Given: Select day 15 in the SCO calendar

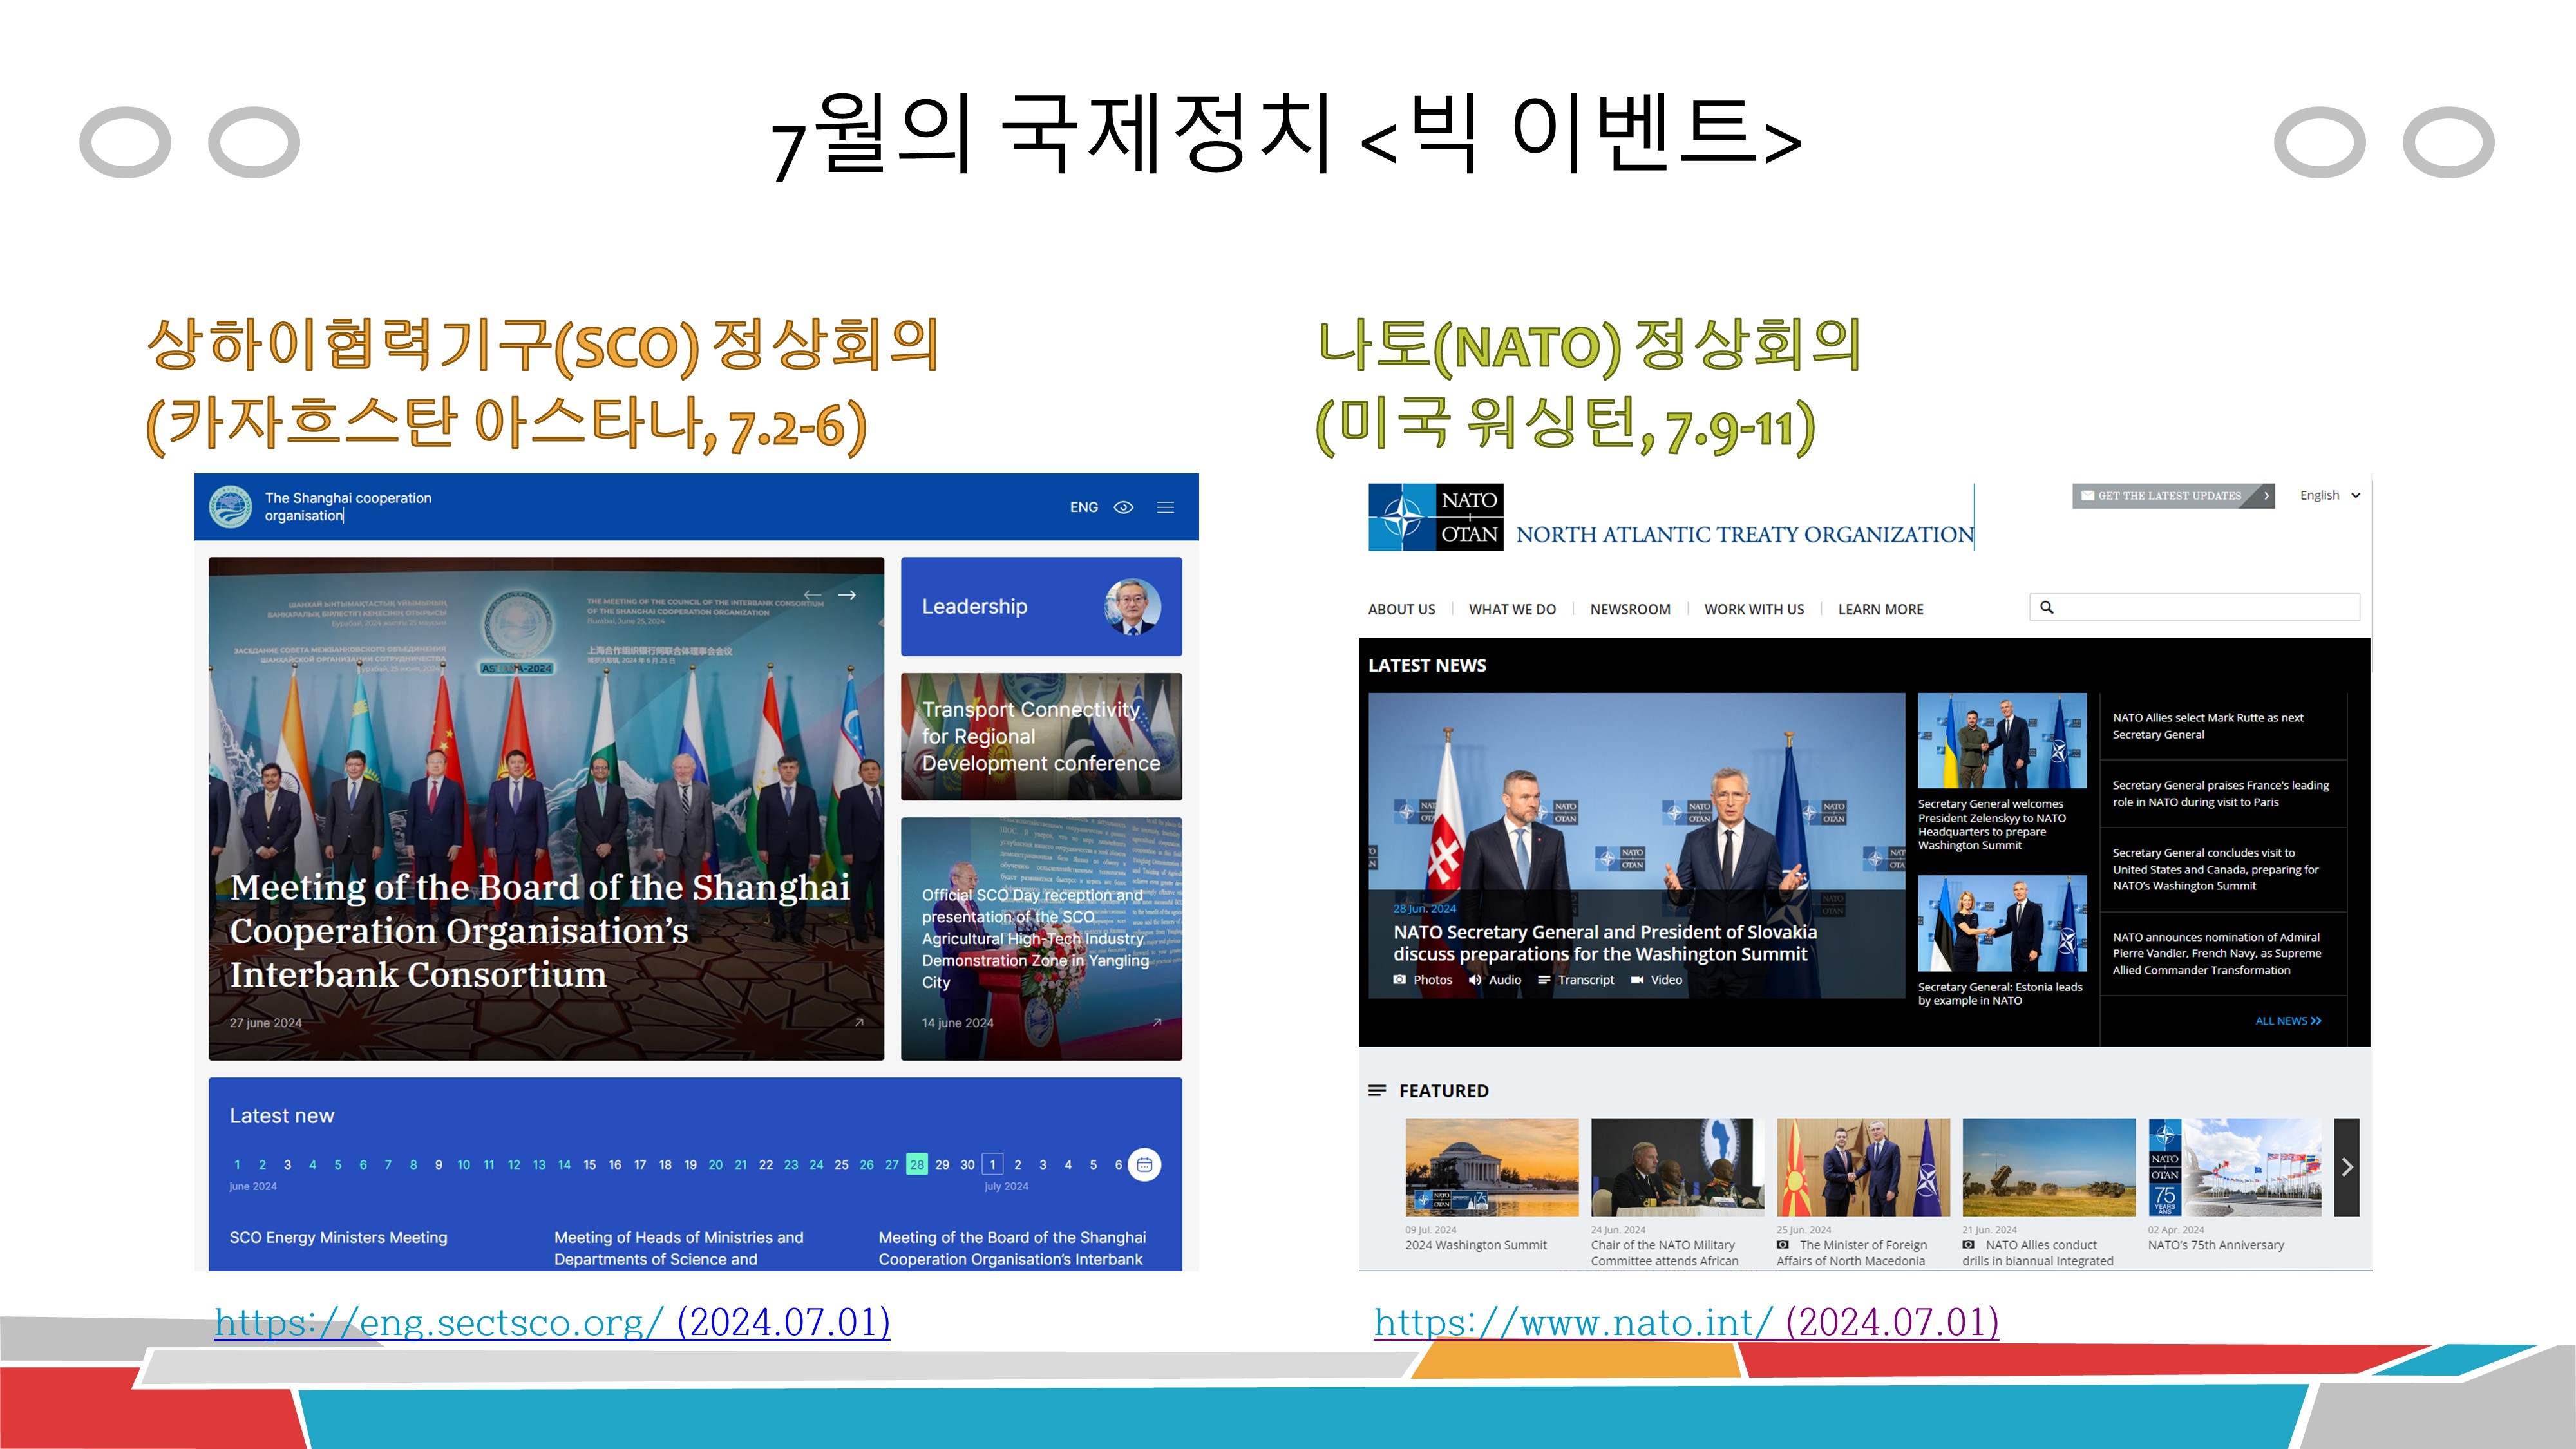Looking at the screenshot, I should point(590,1164).
